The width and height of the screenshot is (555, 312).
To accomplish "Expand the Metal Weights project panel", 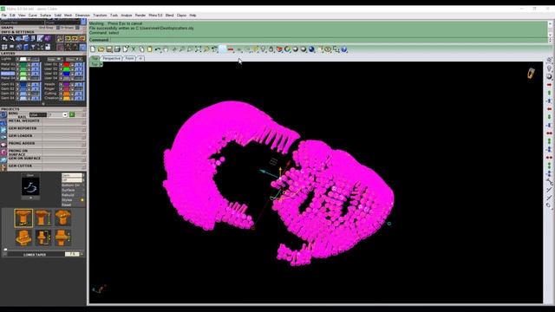I will coord(84,122).
